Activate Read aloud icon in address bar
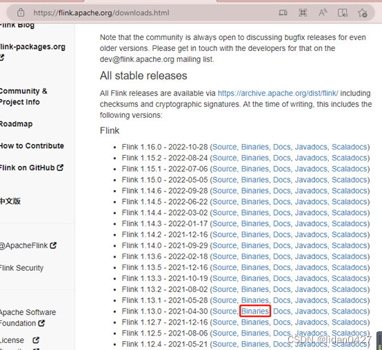The width and height of the screenshot is (382, 350). click(323, 12)
